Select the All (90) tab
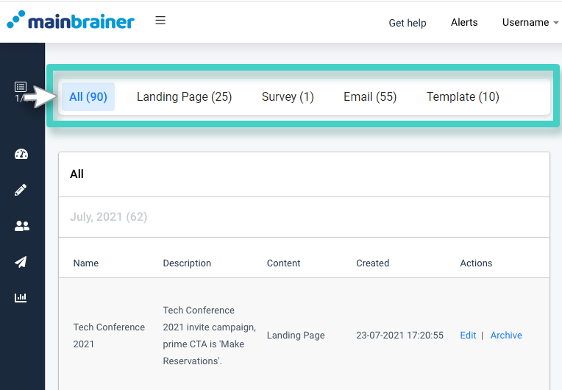562x390 pixels. tap(88, 97)
